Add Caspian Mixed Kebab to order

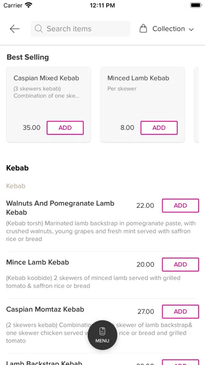[65, 128]
